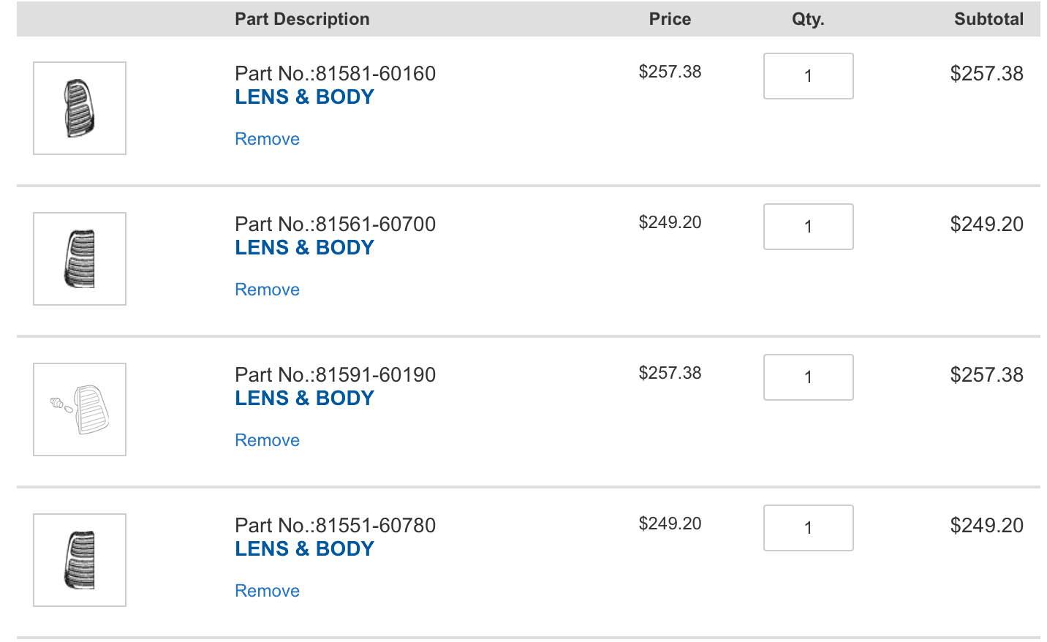
Task: Focus quantity field for part 81591-60190
Action: tap(808, 377)
